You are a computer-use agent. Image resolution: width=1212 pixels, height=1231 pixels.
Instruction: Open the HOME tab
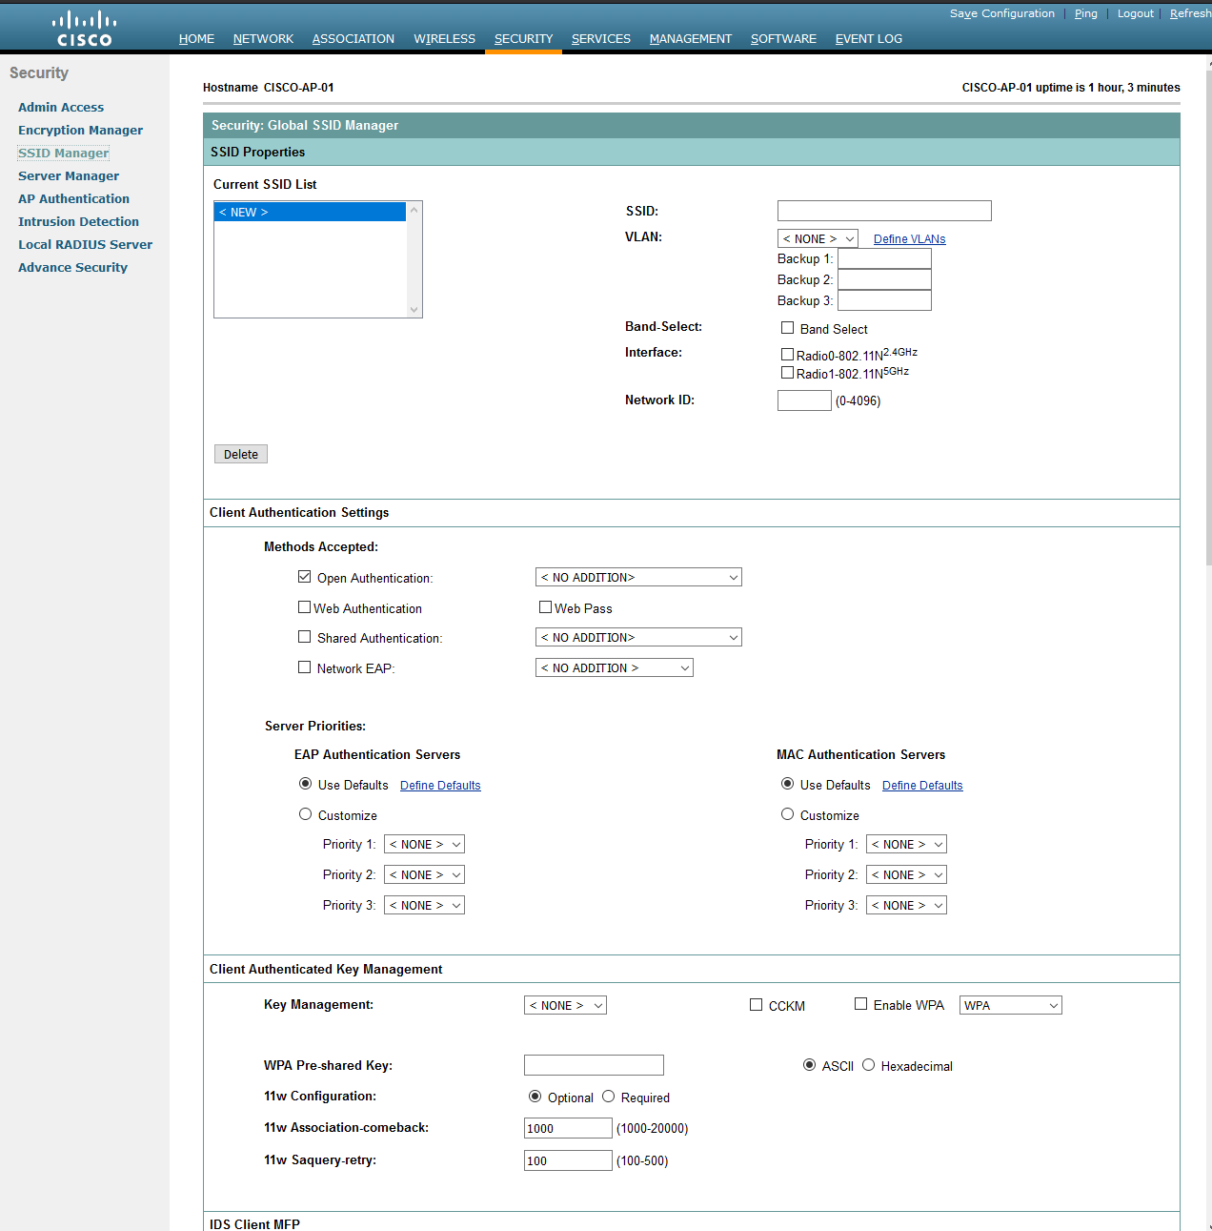pos(196,39)
